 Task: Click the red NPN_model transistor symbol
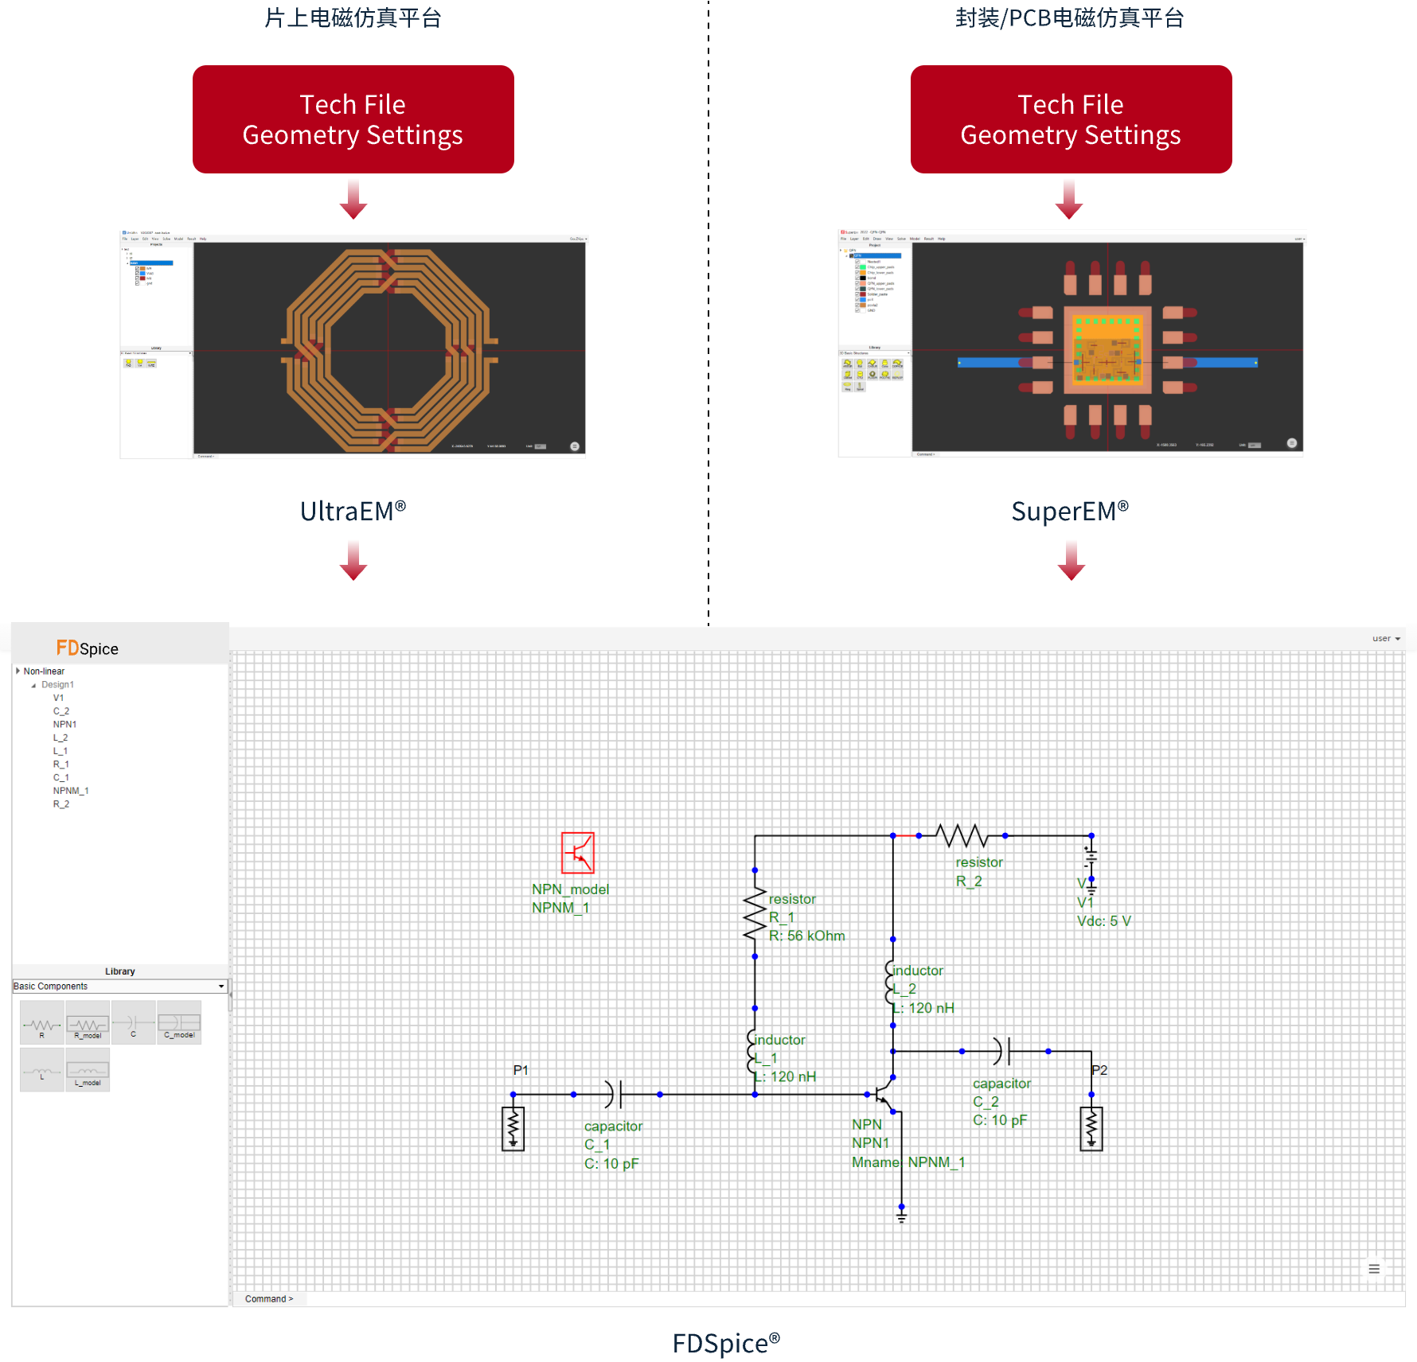pos(577,853)
